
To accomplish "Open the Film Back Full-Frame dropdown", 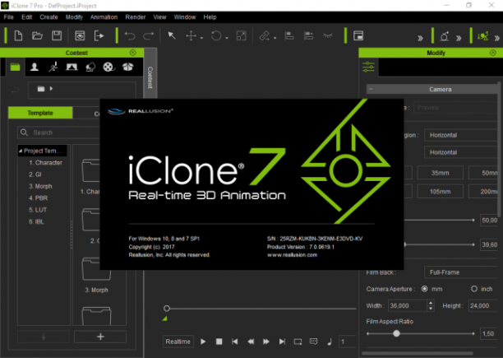I will pos(462,272).
